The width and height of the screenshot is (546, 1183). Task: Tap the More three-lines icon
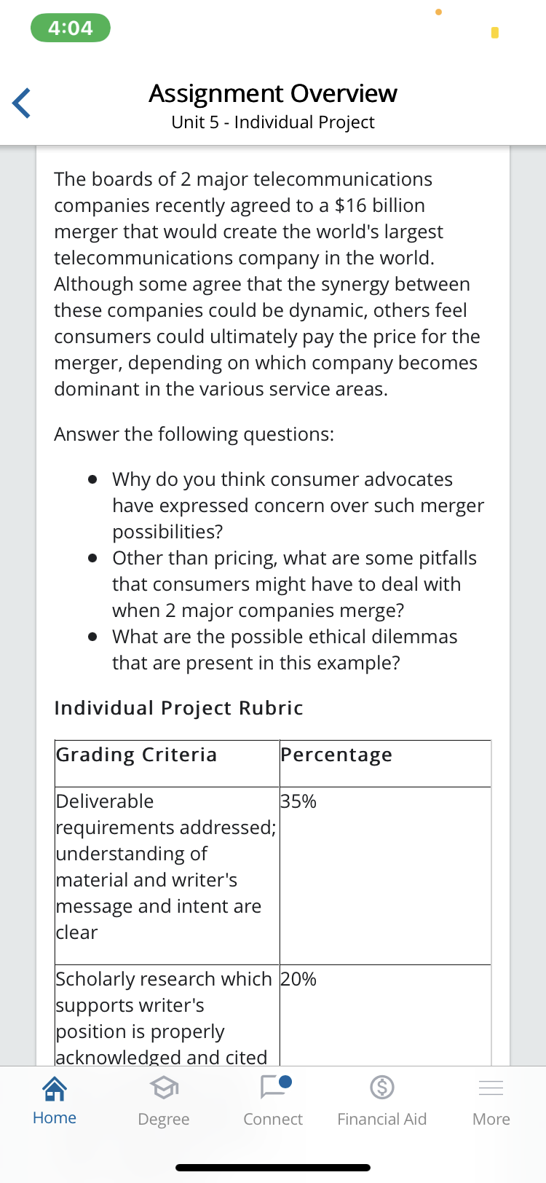coord(491,1088)
